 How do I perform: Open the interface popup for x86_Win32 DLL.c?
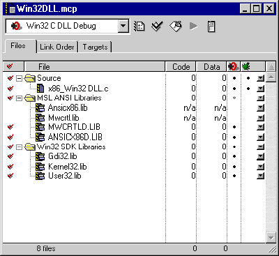[x=261, y=89]
